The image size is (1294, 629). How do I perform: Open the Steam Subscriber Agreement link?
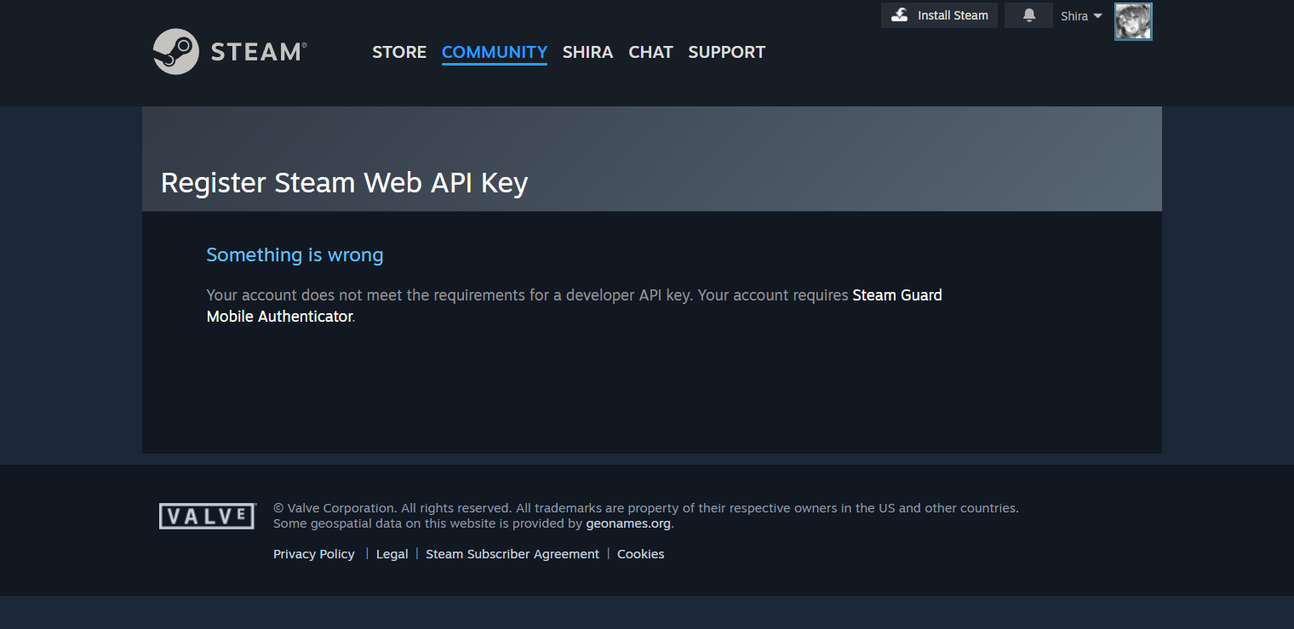tap(512, 554)
